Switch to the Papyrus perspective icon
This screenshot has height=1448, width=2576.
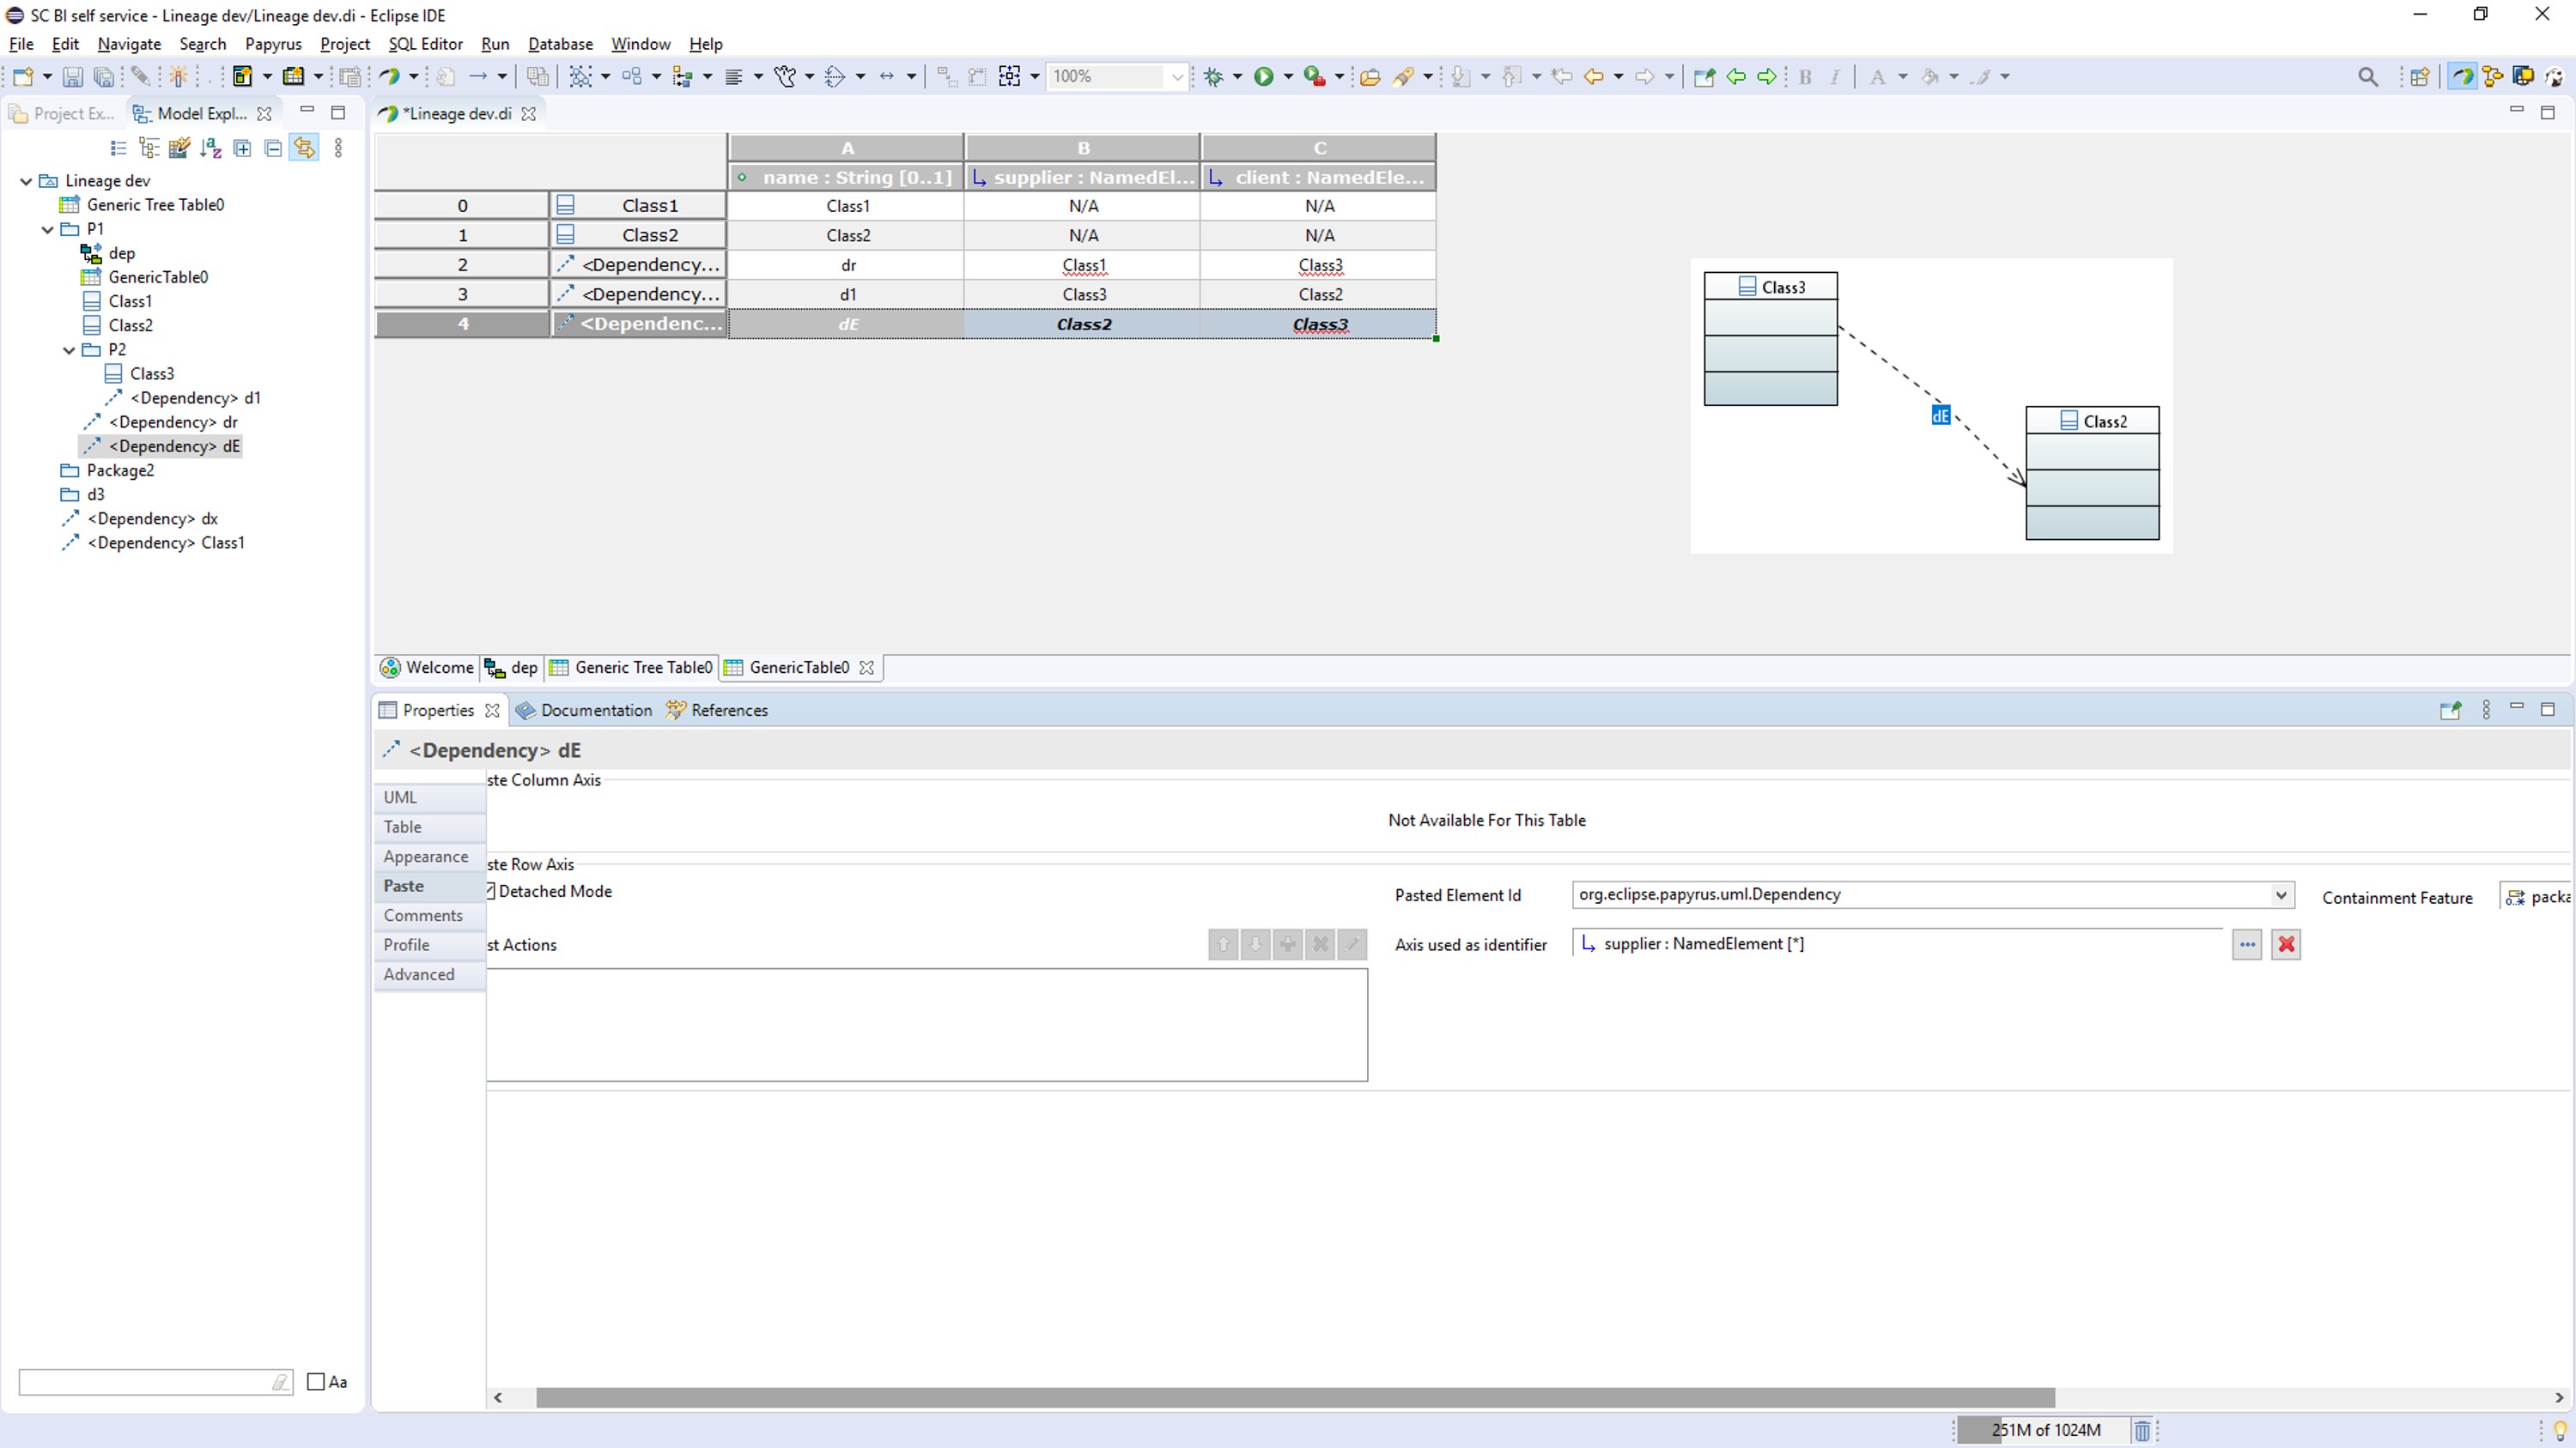(2462, 76)
